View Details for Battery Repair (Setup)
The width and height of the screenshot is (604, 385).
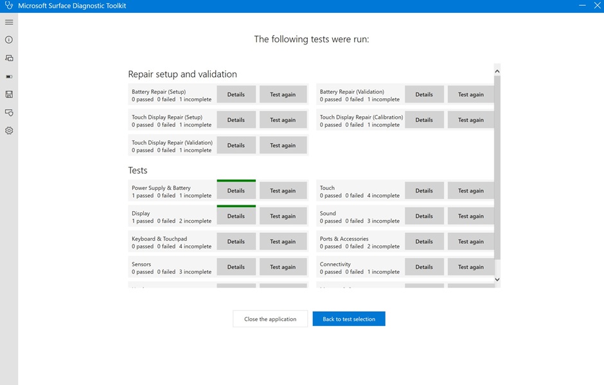(236, 94)
